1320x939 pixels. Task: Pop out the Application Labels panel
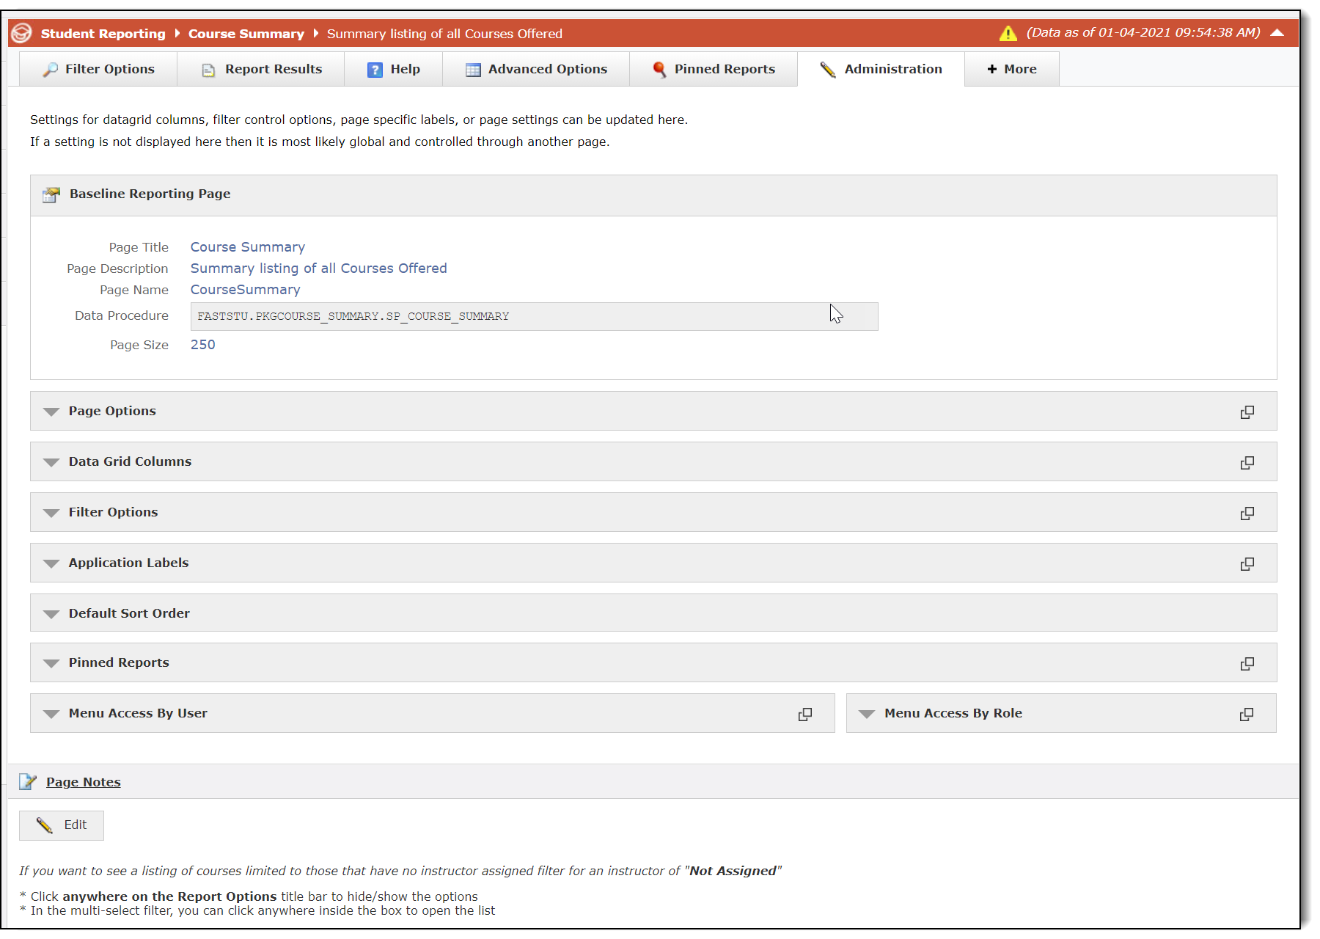pyautogui.click(x=1247, y=564)
